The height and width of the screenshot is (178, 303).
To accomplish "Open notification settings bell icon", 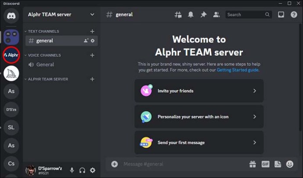I will click(191, 15).
